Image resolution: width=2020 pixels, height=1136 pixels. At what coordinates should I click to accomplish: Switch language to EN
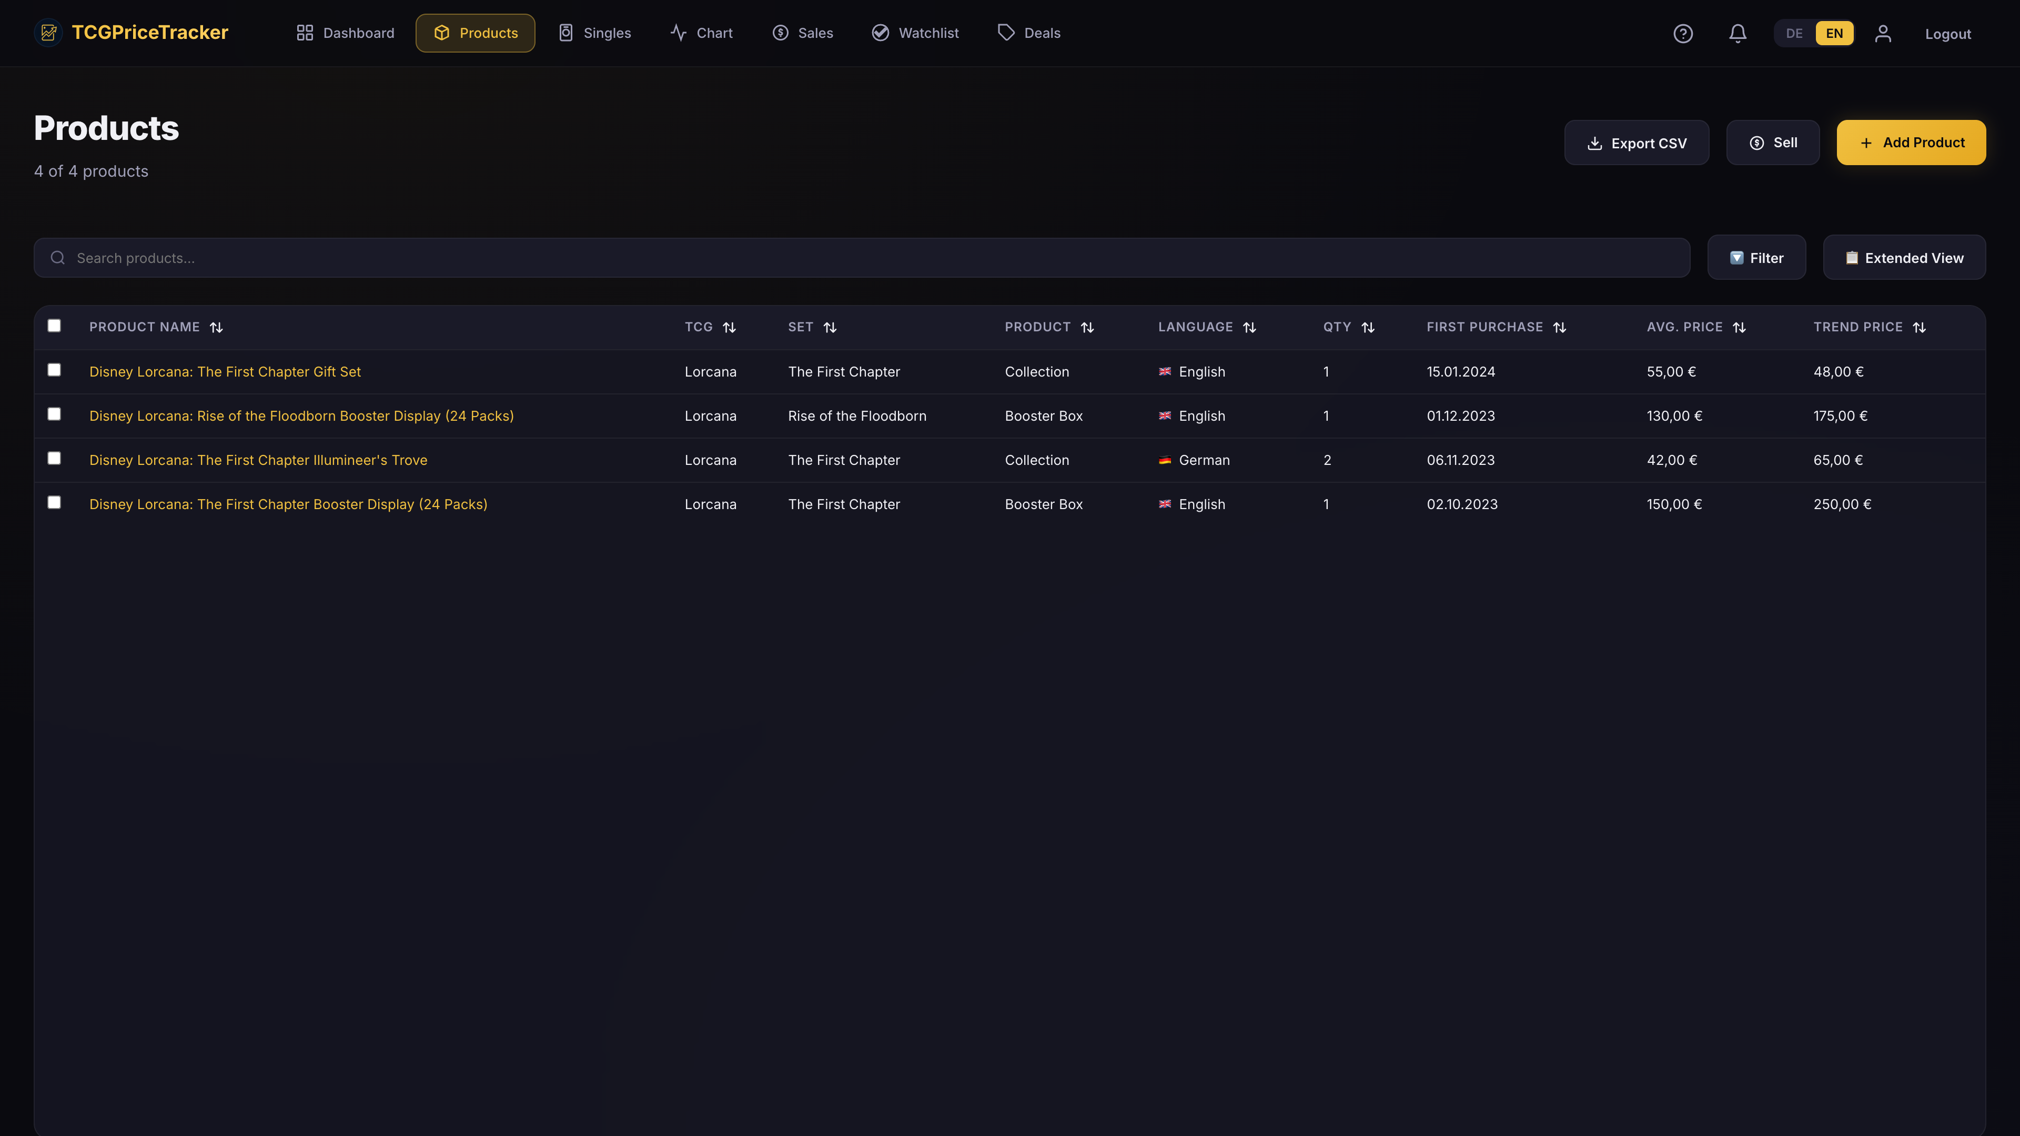click(1834, 34)
